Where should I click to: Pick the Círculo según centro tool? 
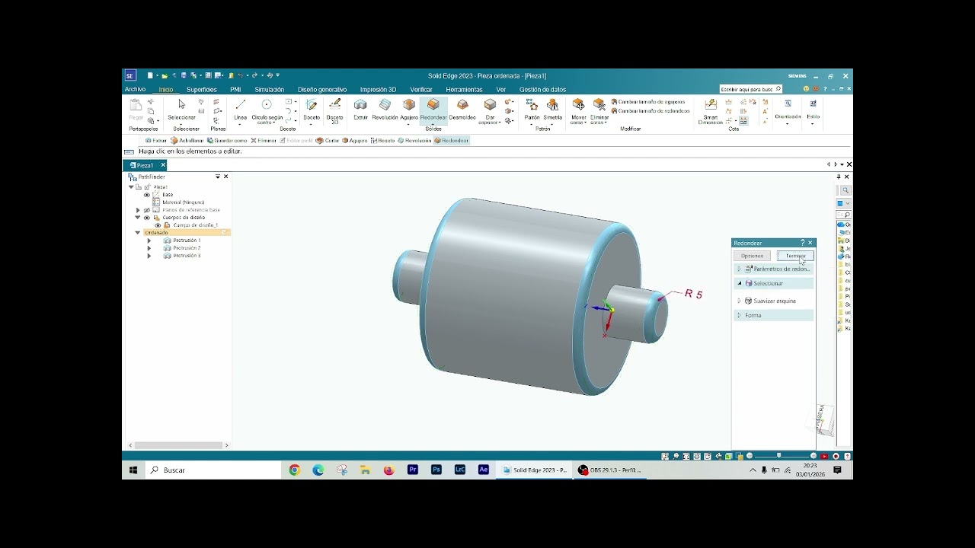click(x=267, y=110)
